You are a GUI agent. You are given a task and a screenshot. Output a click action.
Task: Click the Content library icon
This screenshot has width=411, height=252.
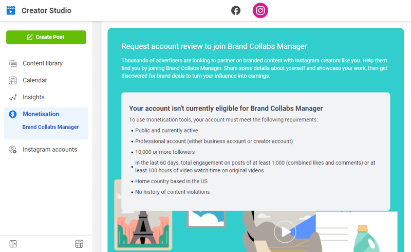click(x=12, y=63)
